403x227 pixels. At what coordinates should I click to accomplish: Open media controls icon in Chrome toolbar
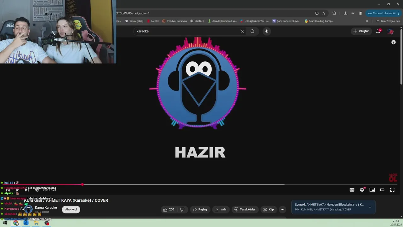pyautogui.click(x=353, y=13)
